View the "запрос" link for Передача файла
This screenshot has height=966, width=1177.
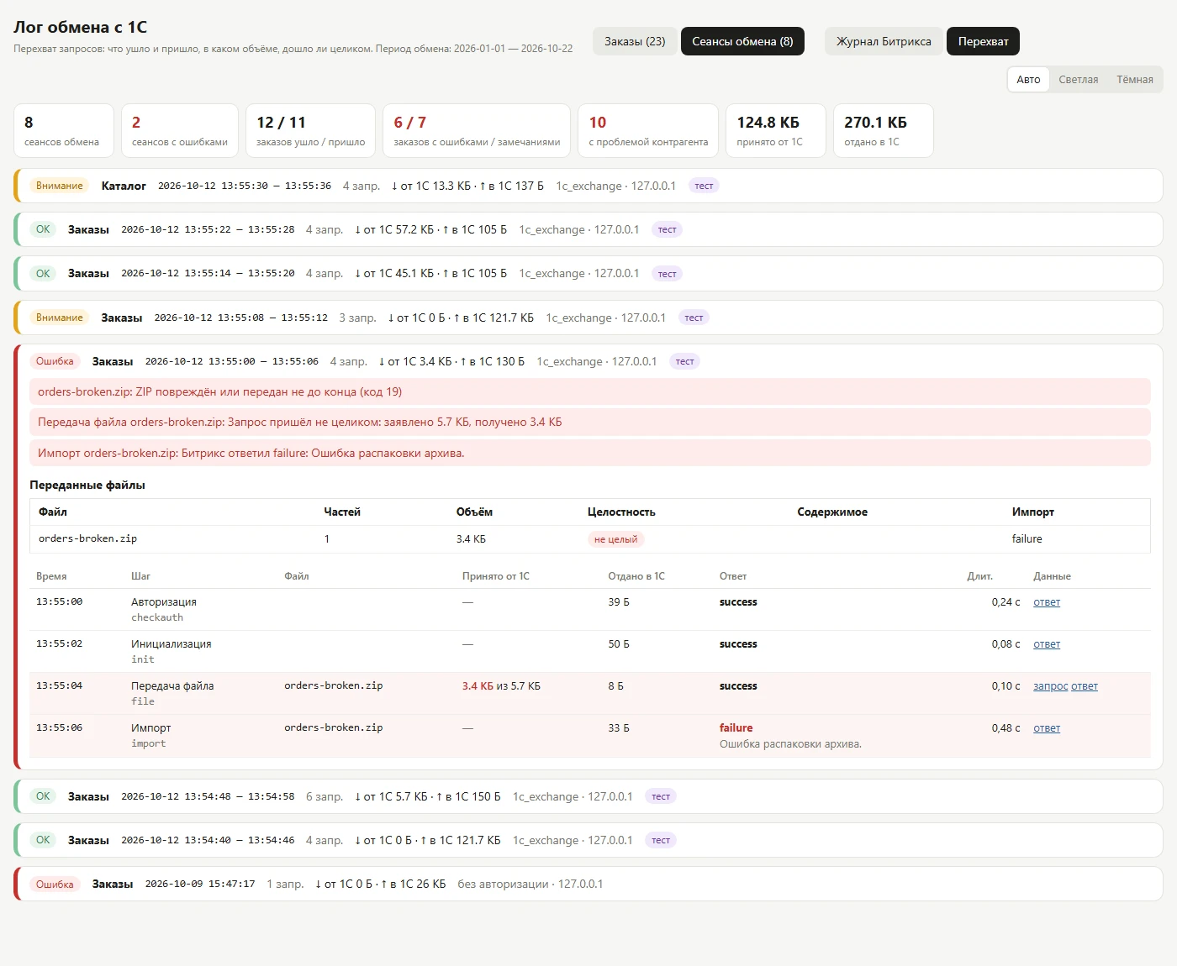(1050, 686)
